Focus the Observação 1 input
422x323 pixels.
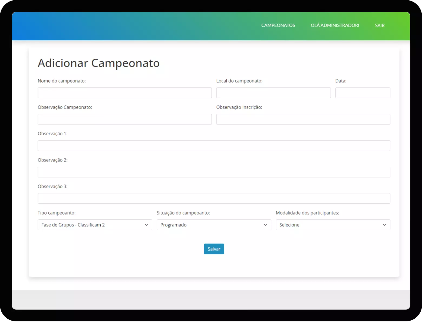(x=214, y=146)
